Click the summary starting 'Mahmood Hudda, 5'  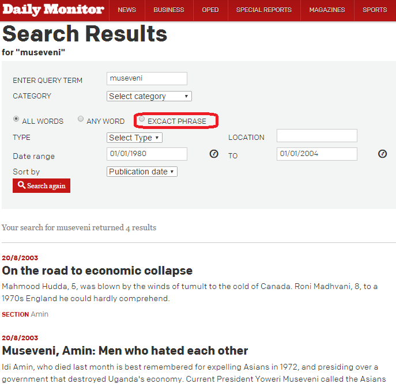click(x=190, y=292)
